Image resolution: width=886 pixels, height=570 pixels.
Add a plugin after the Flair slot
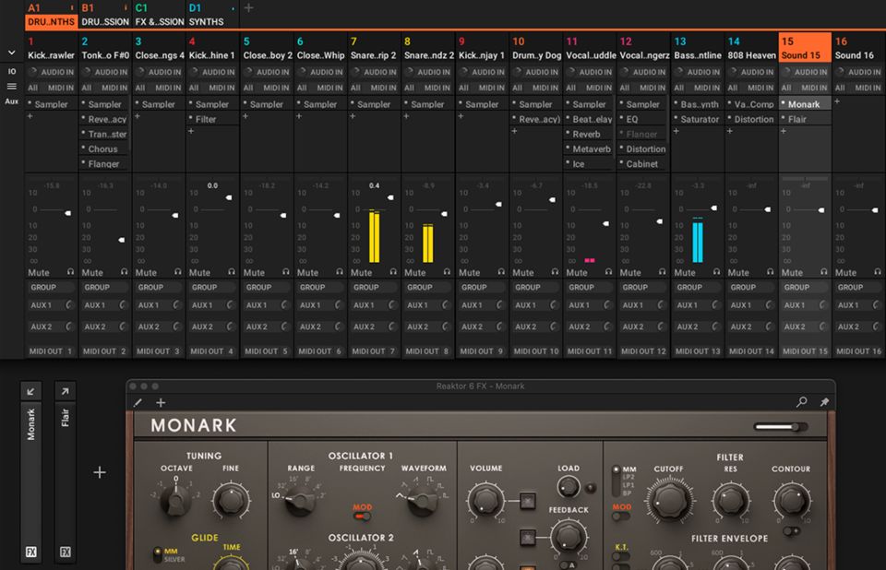tap(100, 472)
